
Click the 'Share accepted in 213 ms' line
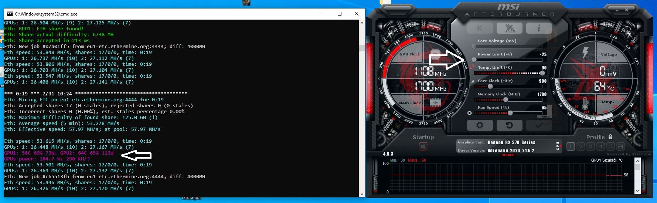pos(47,40)
